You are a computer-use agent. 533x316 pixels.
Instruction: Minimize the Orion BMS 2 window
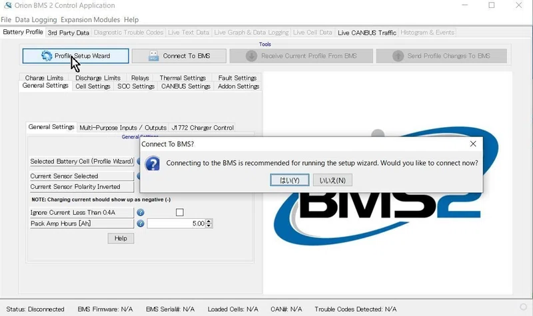[465, 5]
